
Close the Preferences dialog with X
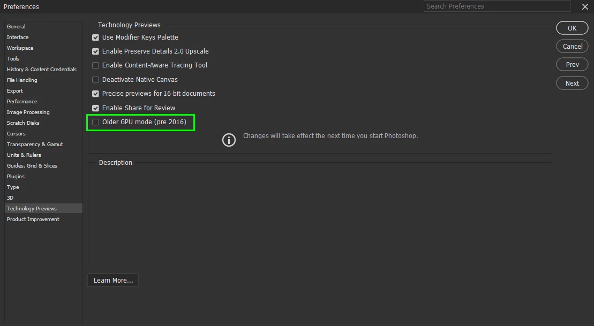pos(585,6)
